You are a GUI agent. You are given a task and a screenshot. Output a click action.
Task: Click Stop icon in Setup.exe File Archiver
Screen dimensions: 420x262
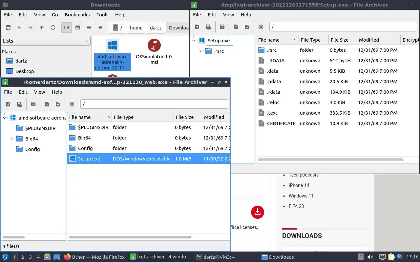coord(261,27)
